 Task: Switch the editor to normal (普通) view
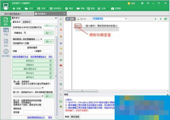70,19
